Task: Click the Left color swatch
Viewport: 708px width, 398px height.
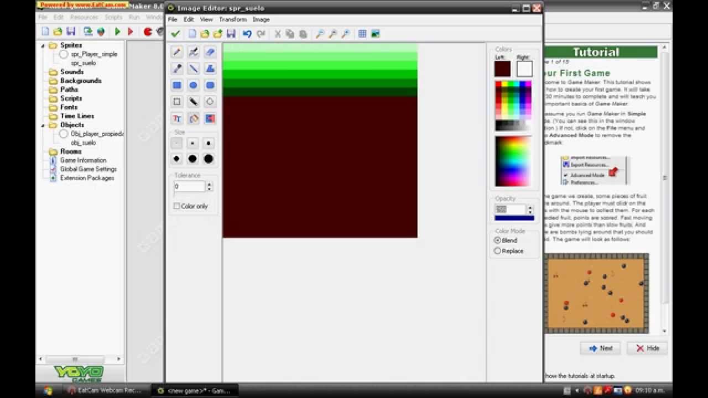Action: point(502,69)
